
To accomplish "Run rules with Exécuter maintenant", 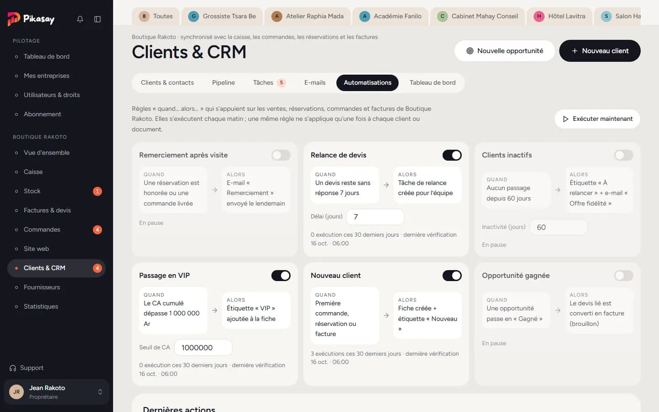I will tap(597, 119).
